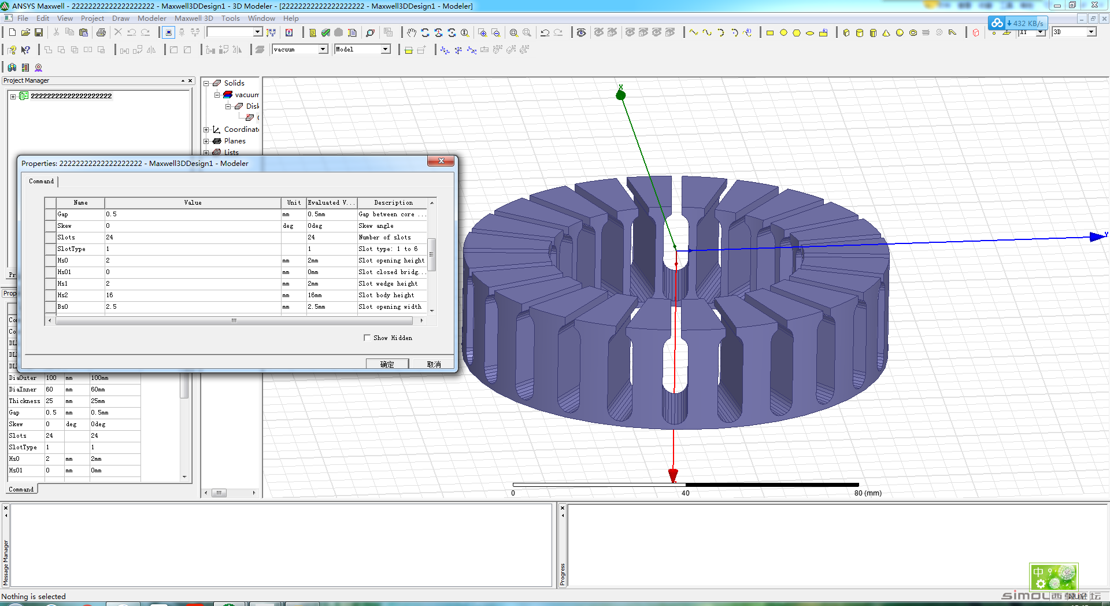1110x606 pixels.
Task: Click the Gap value field 0.5 in dialog
Action: 193,215
